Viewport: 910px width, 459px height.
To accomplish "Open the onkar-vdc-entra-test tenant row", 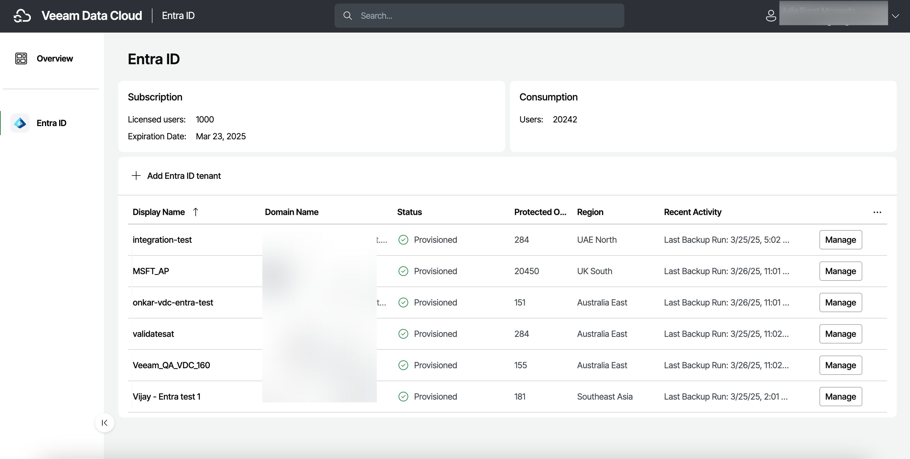I will click(x=173, y=303).
